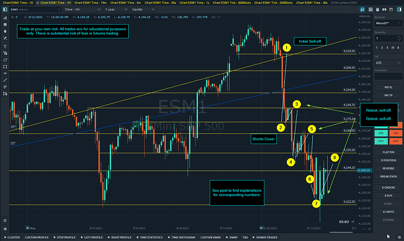Toggle the STEP PROFILE overlay
Viewport: 404px width, 241px height.
click(64, 237)
